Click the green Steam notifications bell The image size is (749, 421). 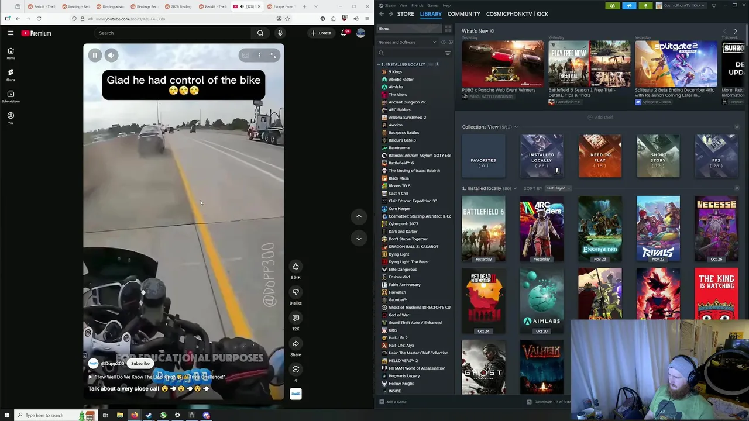pos(645,5)
